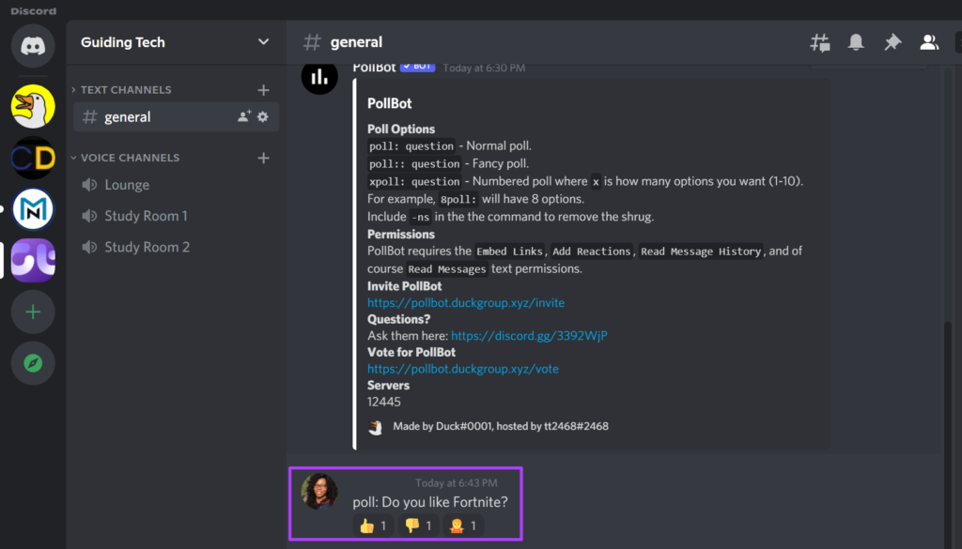Click the "xpoll: question" command code
The image size is (962, 549).
pyautogui.click(x=414, y=181)
